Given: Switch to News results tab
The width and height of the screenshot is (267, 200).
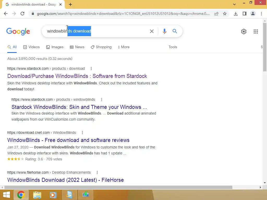Looking at the screenshot, I should coord(77,47).
